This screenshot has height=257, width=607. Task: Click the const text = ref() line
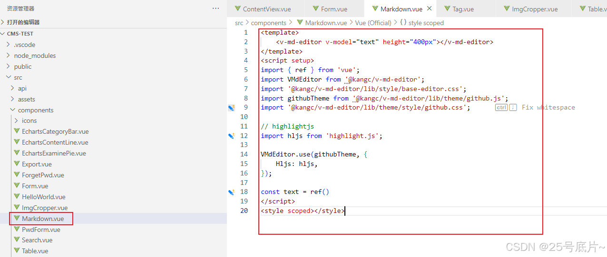point(295,192)
